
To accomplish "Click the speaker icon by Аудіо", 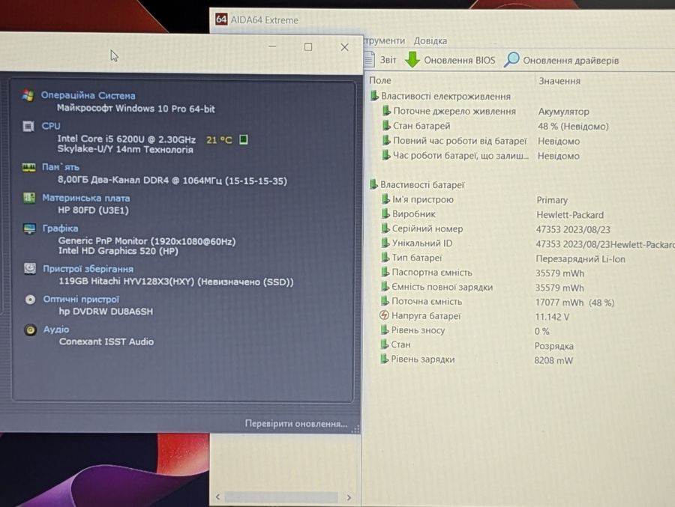I will (30, 330).
